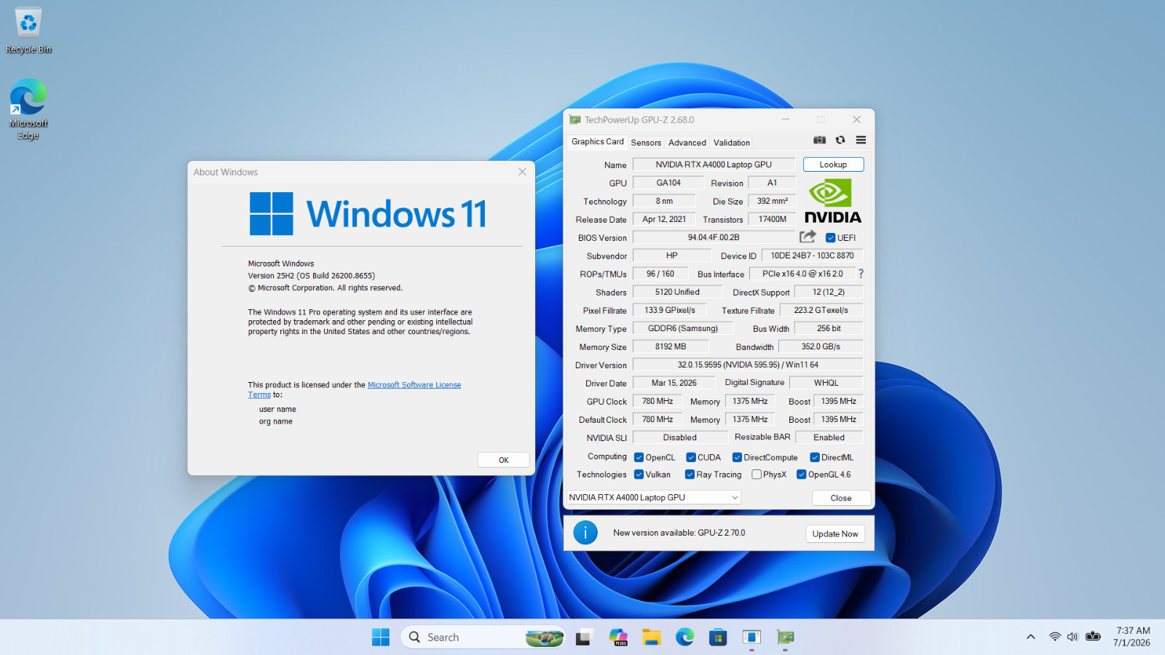Click Update Now for GPU-Z
Image resolution: width=1165 pixels, height=655 pixels.
click(835, 533)
